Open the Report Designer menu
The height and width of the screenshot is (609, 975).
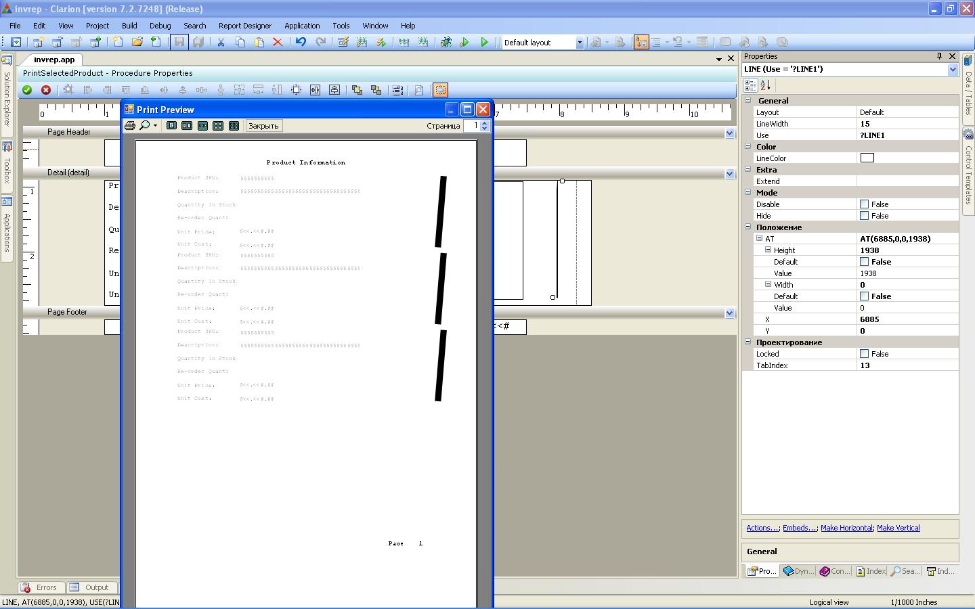click(244, 26)
